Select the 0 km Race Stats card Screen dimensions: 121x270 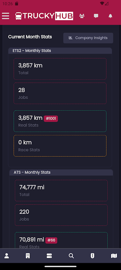[60, 146]
